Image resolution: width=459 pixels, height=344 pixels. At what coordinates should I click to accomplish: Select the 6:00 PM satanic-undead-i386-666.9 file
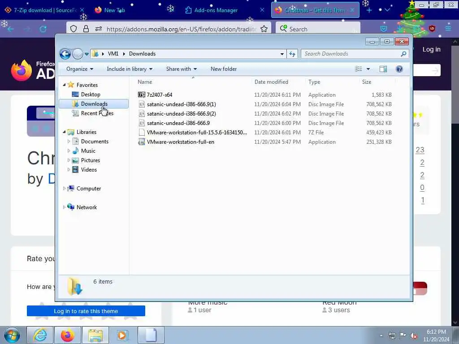(178, 123)
